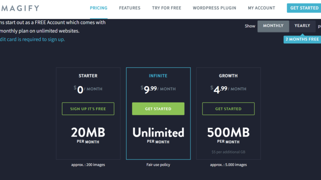Switch billing display to Monthly
321x180 pixels.
(x=273, y=26)
